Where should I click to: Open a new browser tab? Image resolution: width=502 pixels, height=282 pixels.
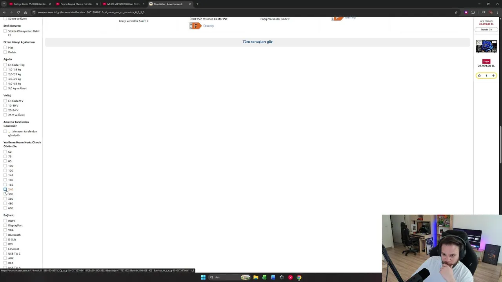click(x=197, y=4)
